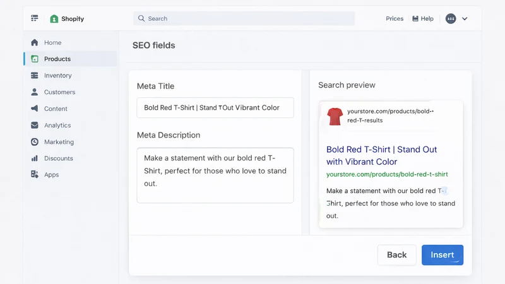Click the sidebar menu toggle icon
Viewport: 505px width, 284px height.
(x=35, y=18)
